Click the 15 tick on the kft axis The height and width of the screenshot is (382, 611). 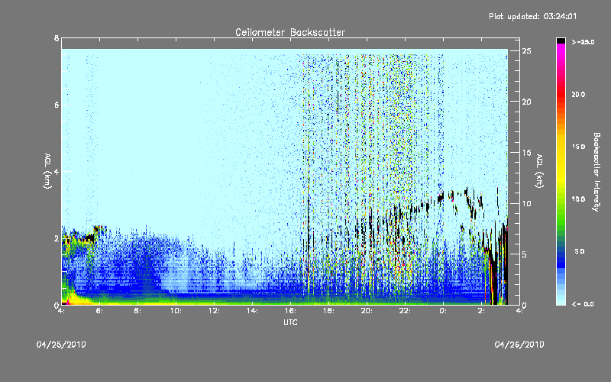coord(526,153)
